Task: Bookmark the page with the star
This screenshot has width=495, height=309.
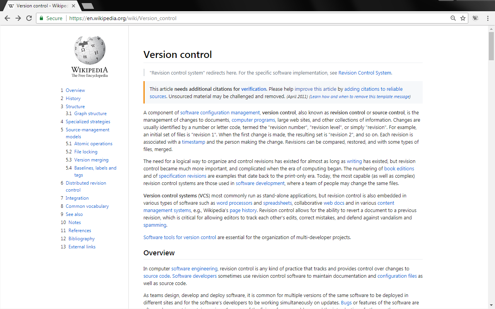Action: (463, 18)
